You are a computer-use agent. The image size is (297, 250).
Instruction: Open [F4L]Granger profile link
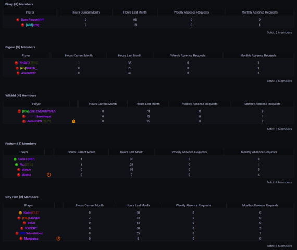click(x=31, y=218)
